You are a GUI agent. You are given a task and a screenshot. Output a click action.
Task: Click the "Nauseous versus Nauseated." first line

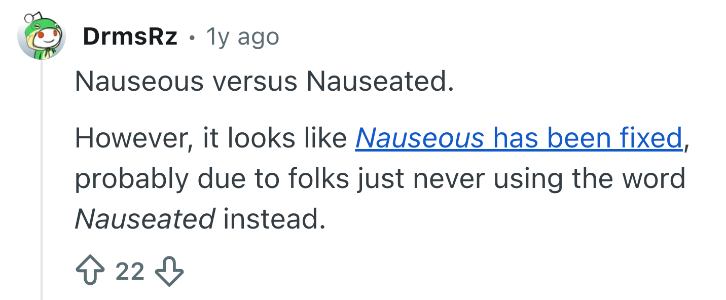pyautogui.click(x=264, y=82)
